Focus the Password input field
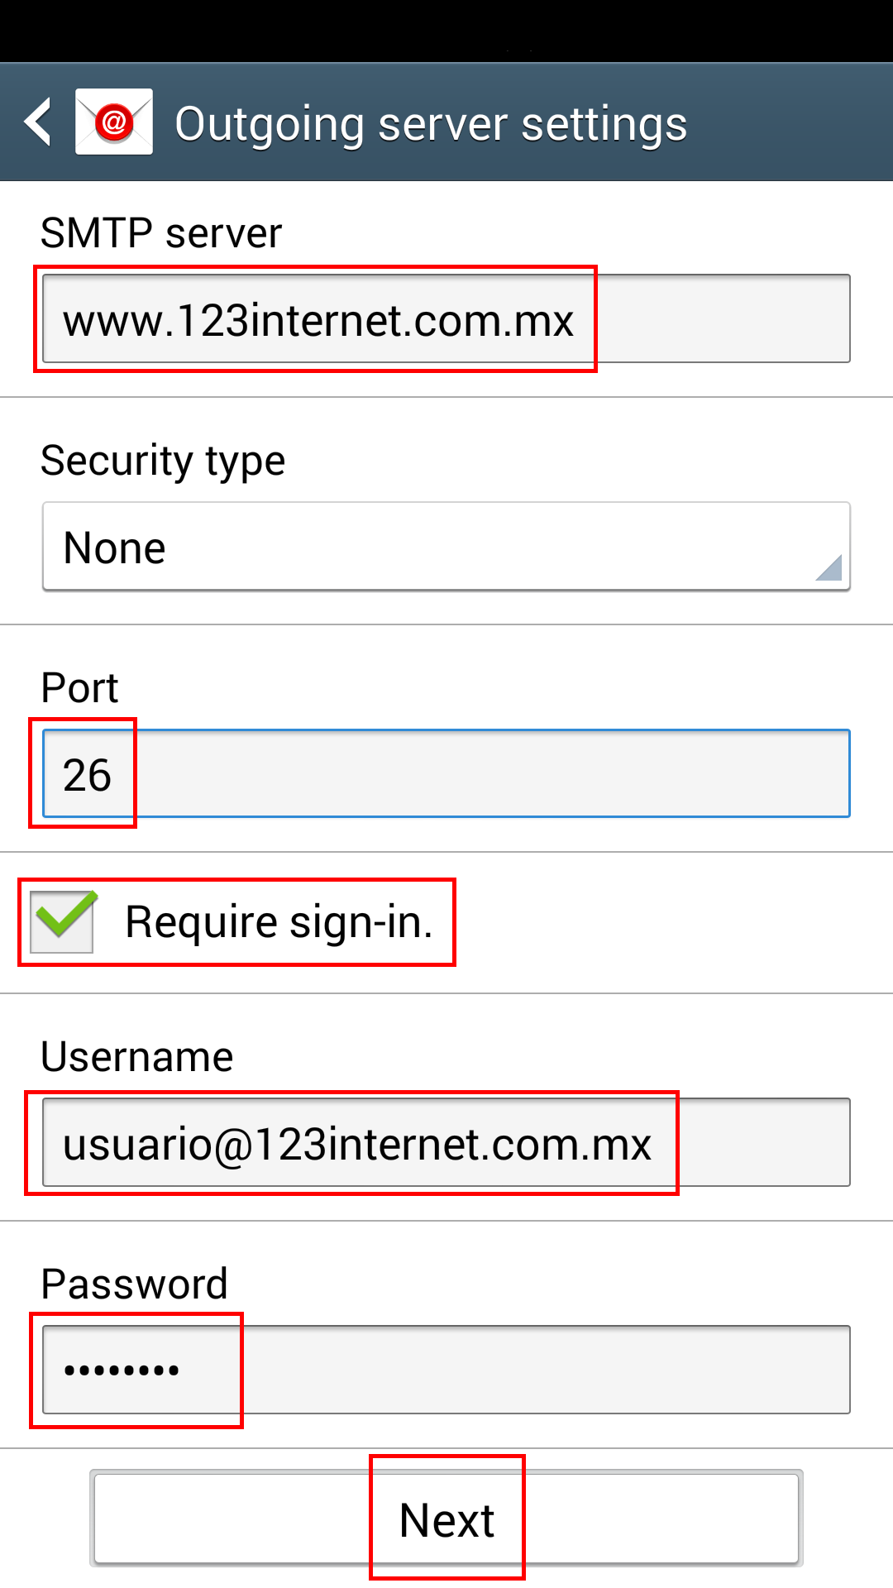This screenshot has width=893, height=1588. coord(446,1370)
